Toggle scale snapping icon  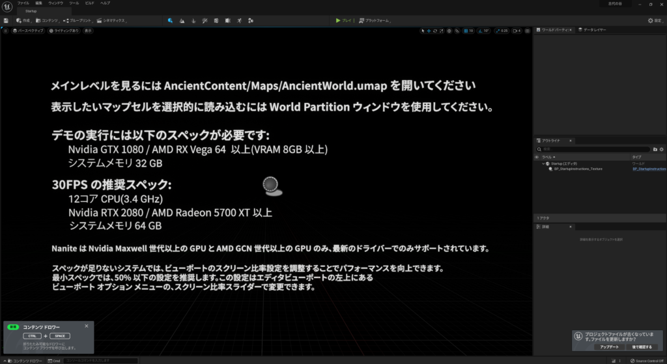click(498, 31)
